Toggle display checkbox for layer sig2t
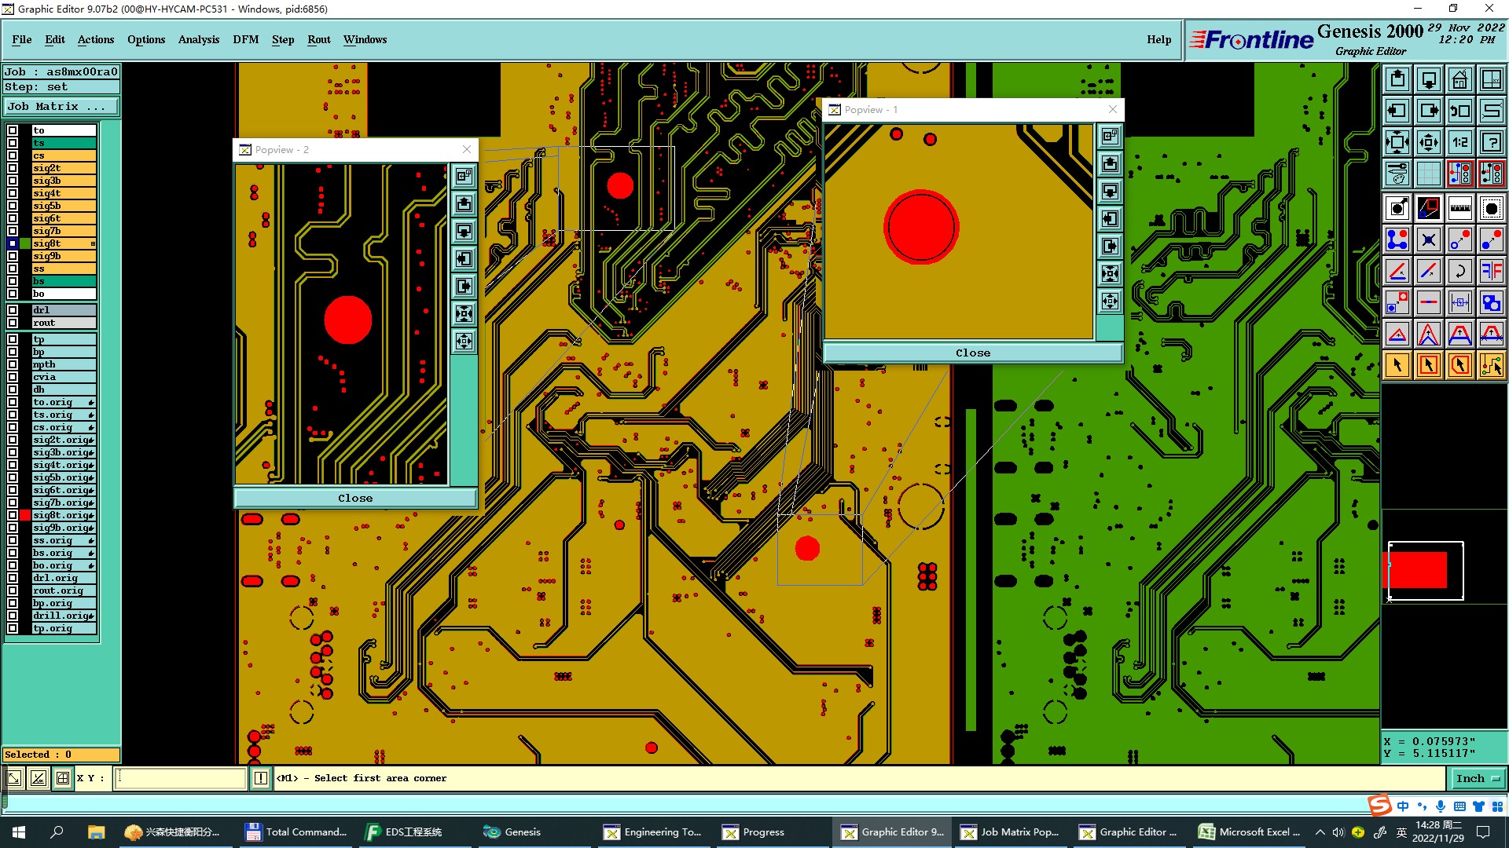The height and width of the screenshot is (848, 1509). (13, 168)
